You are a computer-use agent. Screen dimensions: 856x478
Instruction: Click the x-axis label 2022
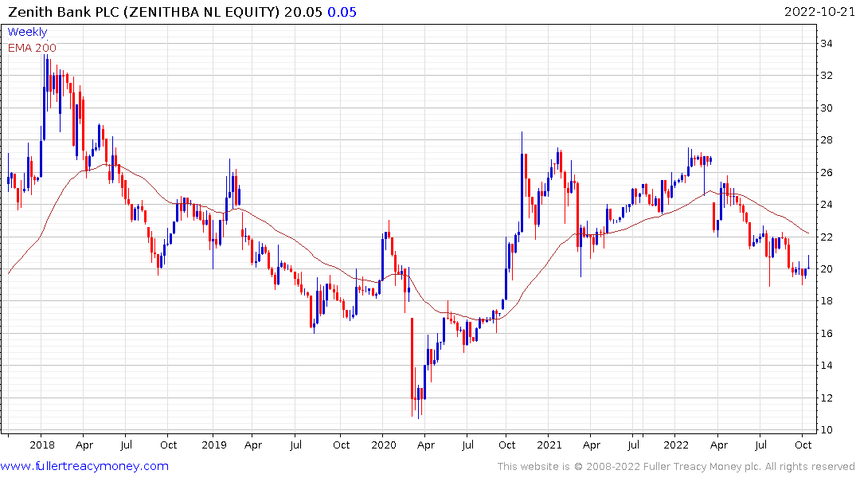(x=676, y=445)
